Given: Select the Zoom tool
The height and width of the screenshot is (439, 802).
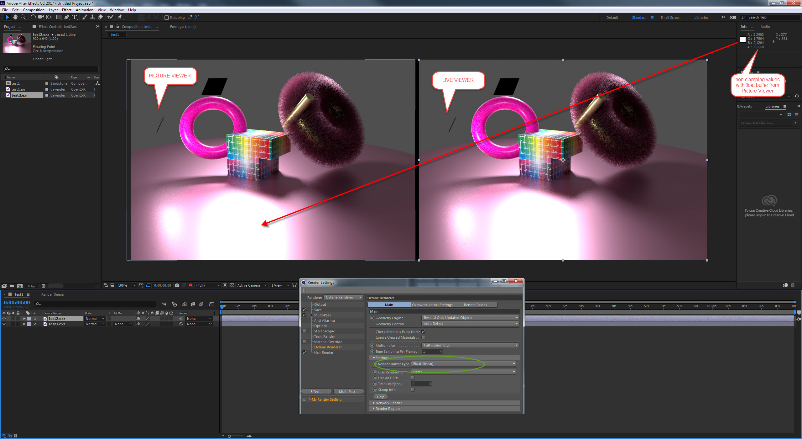Looking at the screenshot, I should click(x=23, y=17).
